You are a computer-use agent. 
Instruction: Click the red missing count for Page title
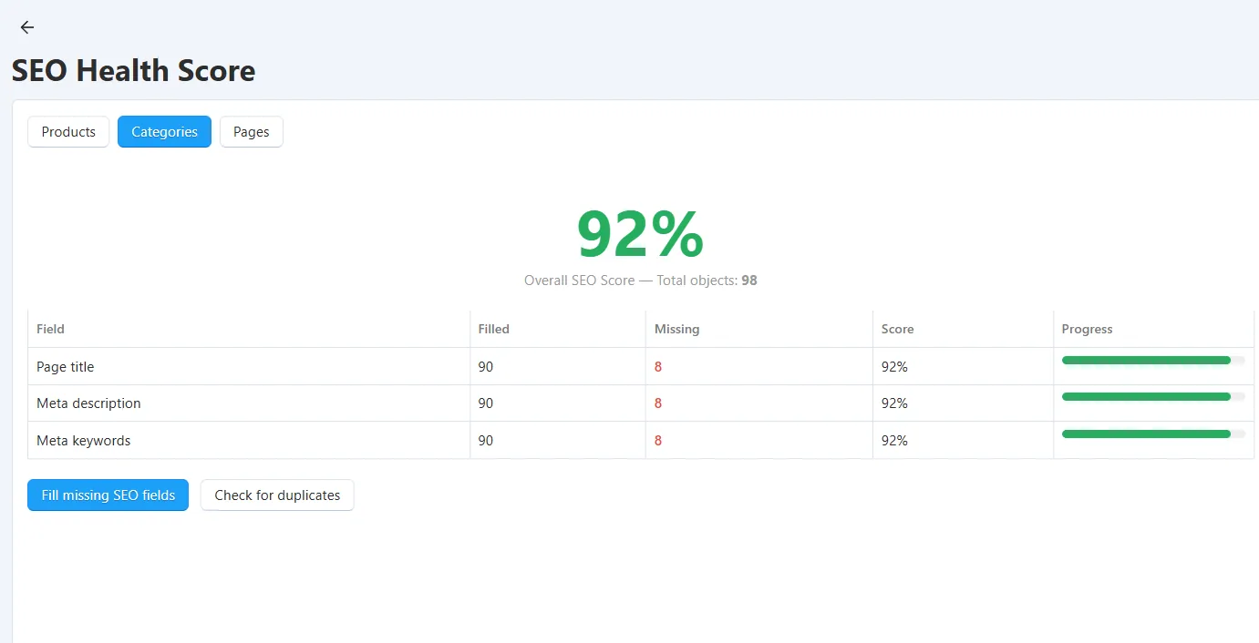pos(658,367)
